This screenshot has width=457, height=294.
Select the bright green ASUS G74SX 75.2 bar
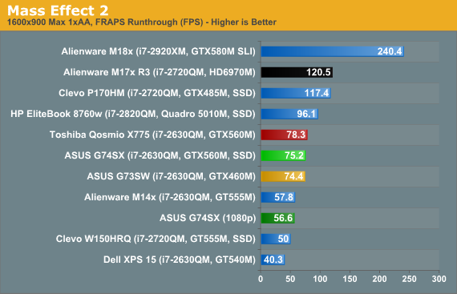coord(283,155)
